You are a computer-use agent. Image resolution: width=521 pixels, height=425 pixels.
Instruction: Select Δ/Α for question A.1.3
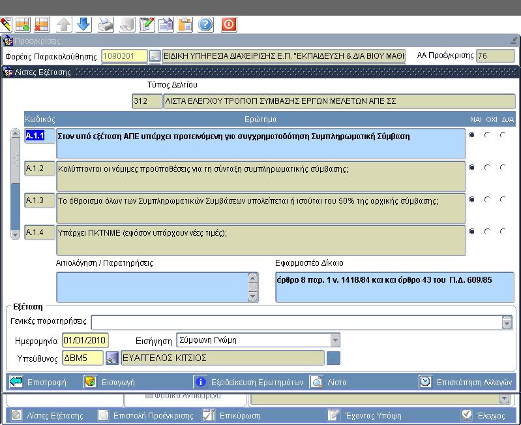coord(503,200)
